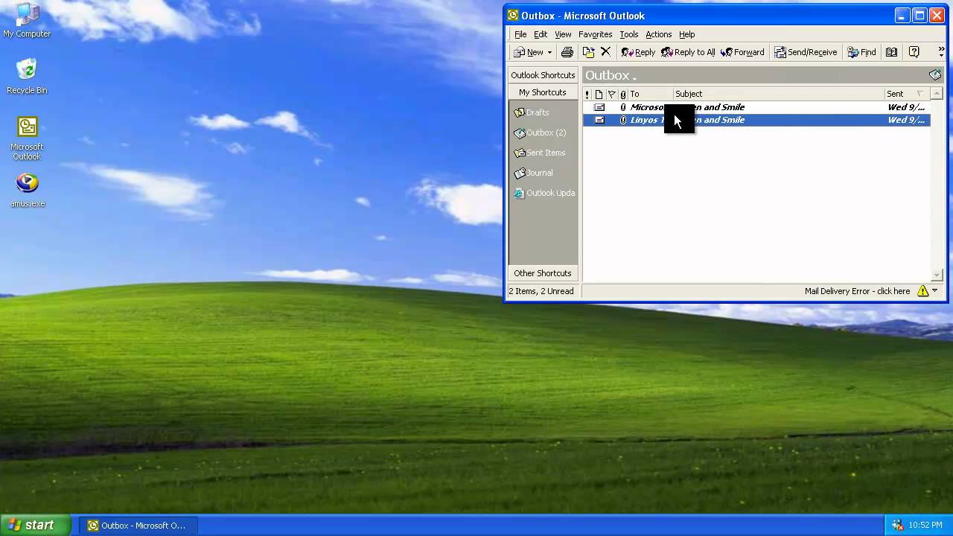Click the Find button
Screen dimensions: 953x536
pos(861,52)
